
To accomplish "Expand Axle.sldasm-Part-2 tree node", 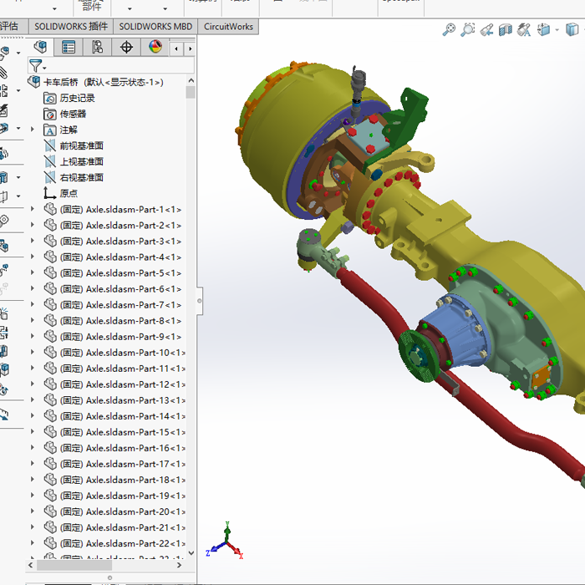I will pyautogui.click(x=33, y=225).
